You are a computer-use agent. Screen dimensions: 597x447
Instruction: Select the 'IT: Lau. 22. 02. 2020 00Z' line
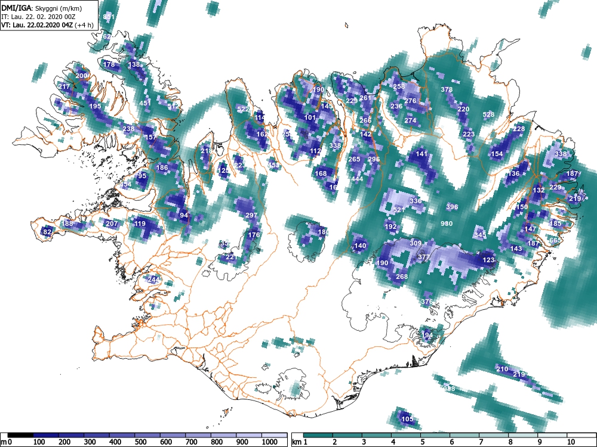point(38,17)
